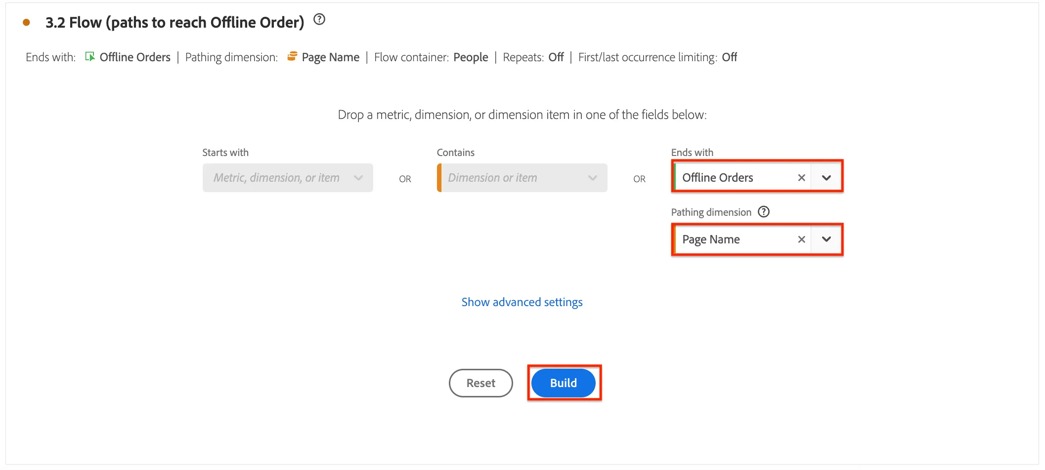
Task: Click Page Name text in Pathing dimension field
Action: 711,239
